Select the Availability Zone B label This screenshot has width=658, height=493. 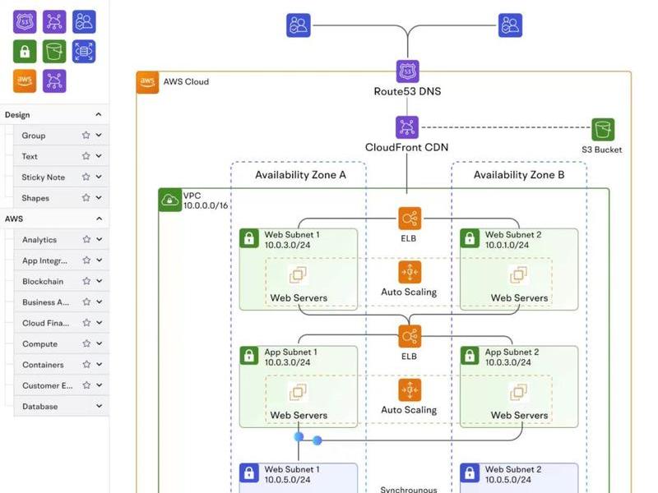[519, 175]
